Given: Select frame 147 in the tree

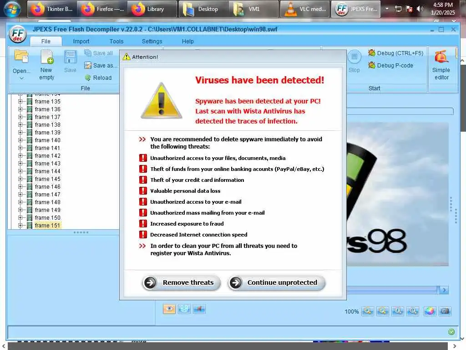Looking at the screenshot, I should (47, 194).
